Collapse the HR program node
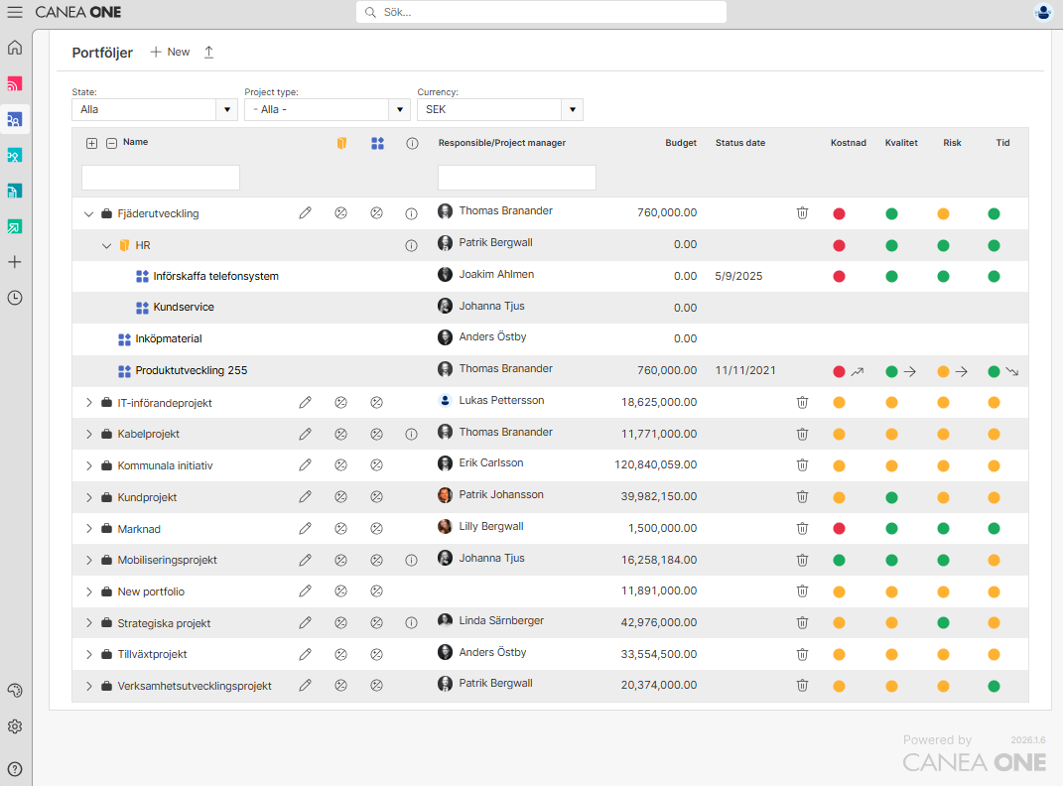This screenshot has width=1063, height=786. pos(106,246)
